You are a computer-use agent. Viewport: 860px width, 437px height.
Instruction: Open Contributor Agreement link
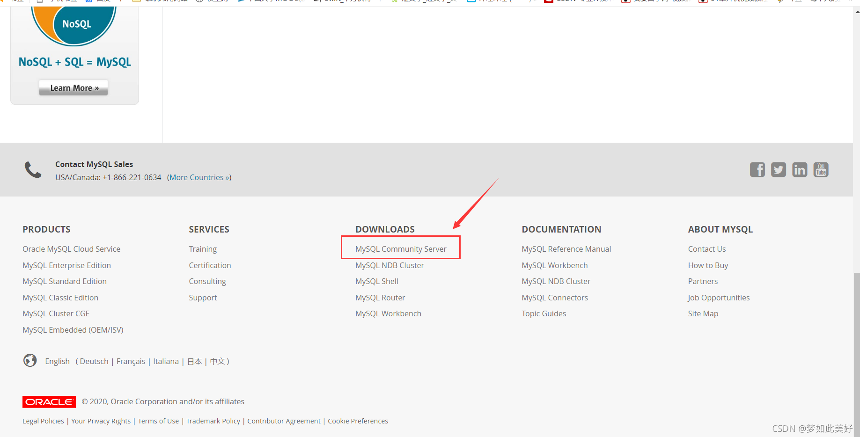pyautogui.click(x=284, y=421)
